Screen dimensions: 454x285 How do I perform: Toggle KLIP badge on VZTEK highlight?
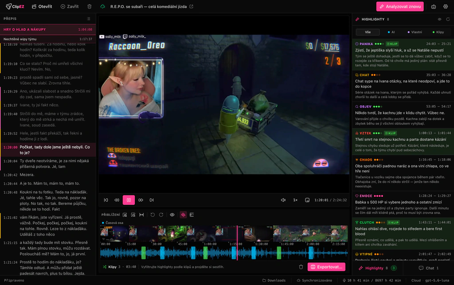(x=391, y=133)
